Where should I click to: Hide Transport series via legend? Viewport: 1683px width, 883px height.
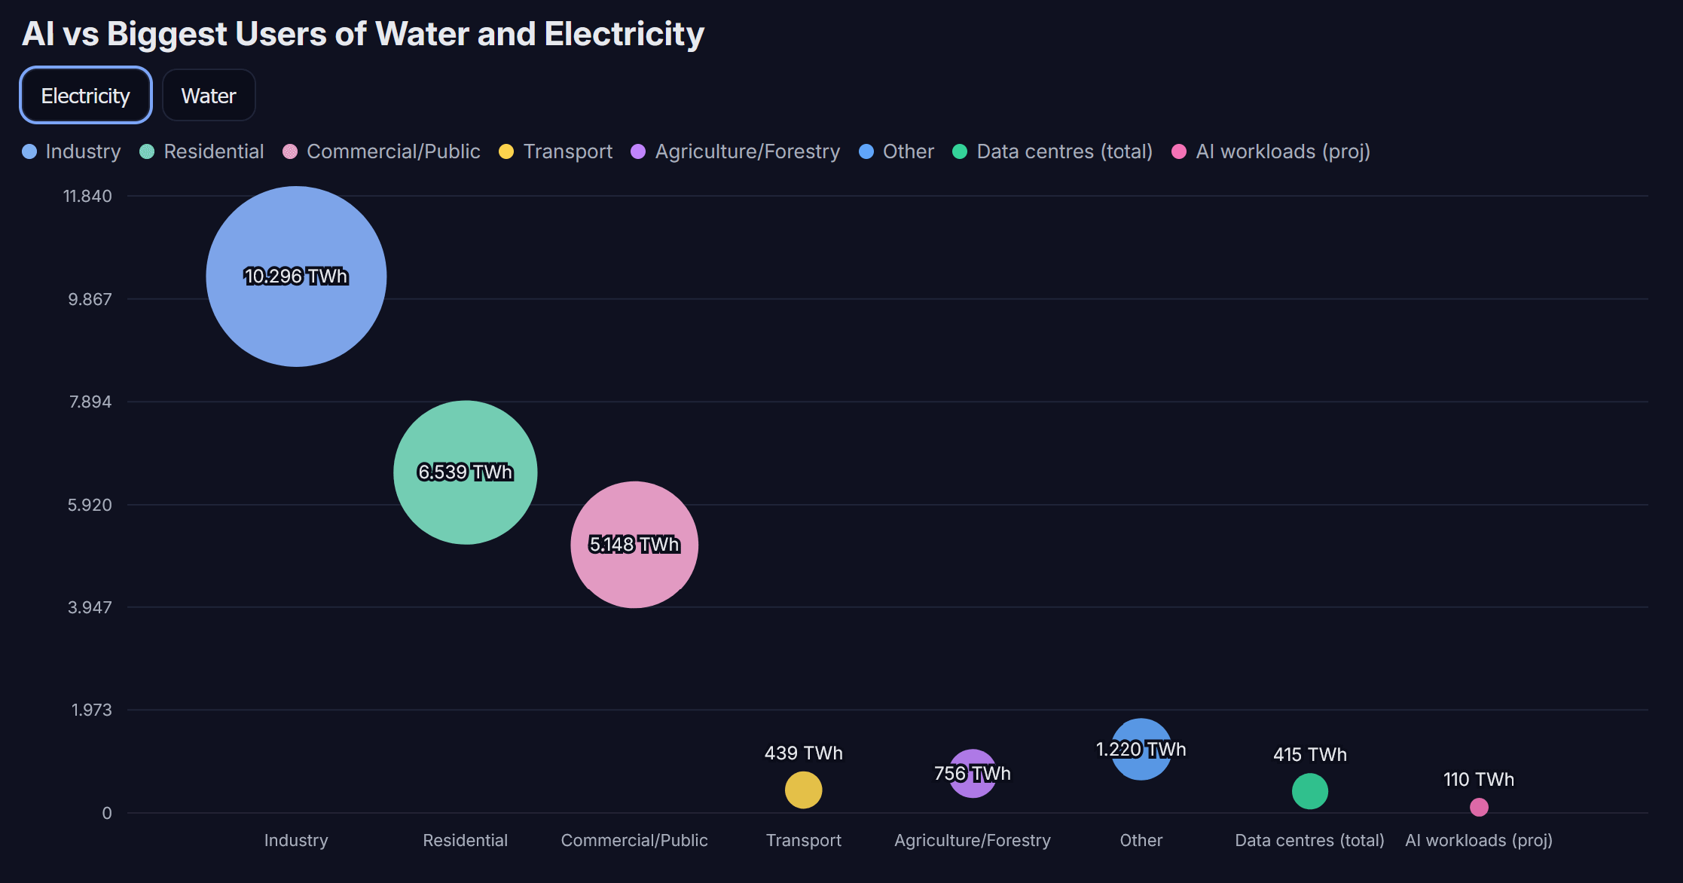click(x=556, y=151)
